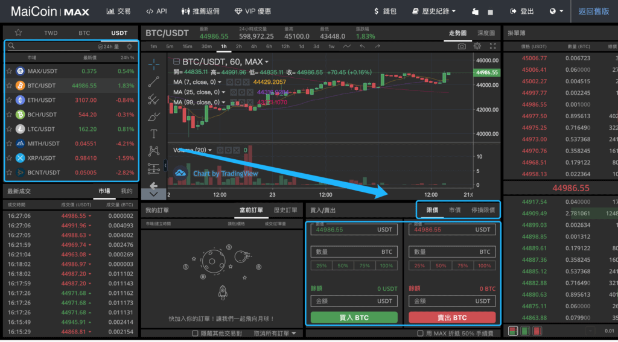Hide the MA (25, close, 0) indicator eye
Screen dimensions: 618x342
[234, 92]
